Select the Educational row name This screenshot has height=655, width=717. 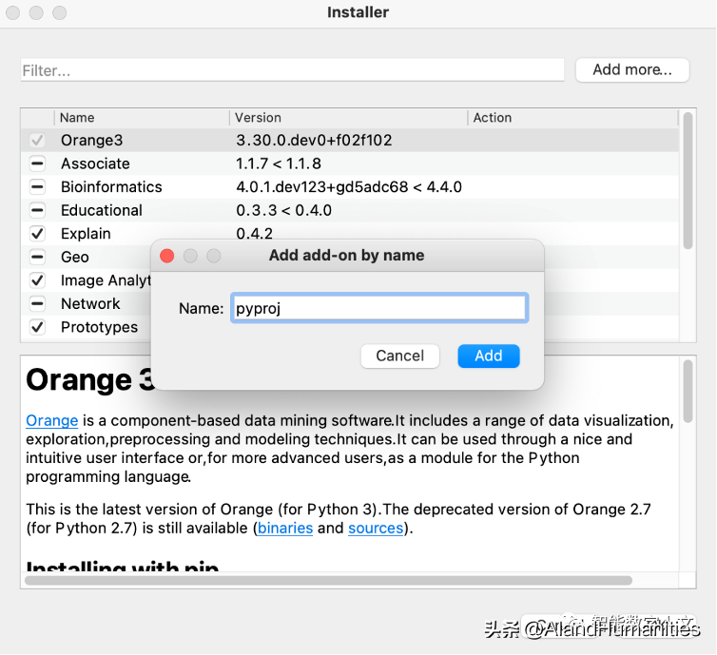(x=102, y=210)
